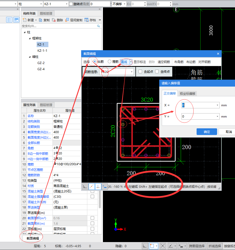Switch to 图层管理 tab
The width and height of the screenshot is (235, 250).
click(x=46, y=105)
